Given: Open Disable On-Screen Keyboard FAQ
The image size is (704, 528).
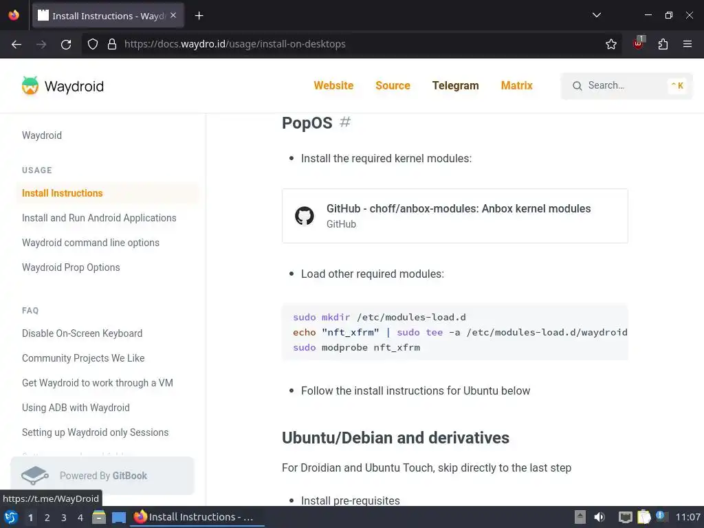Looking at the screenshot, I should click(x=82, y=333).
